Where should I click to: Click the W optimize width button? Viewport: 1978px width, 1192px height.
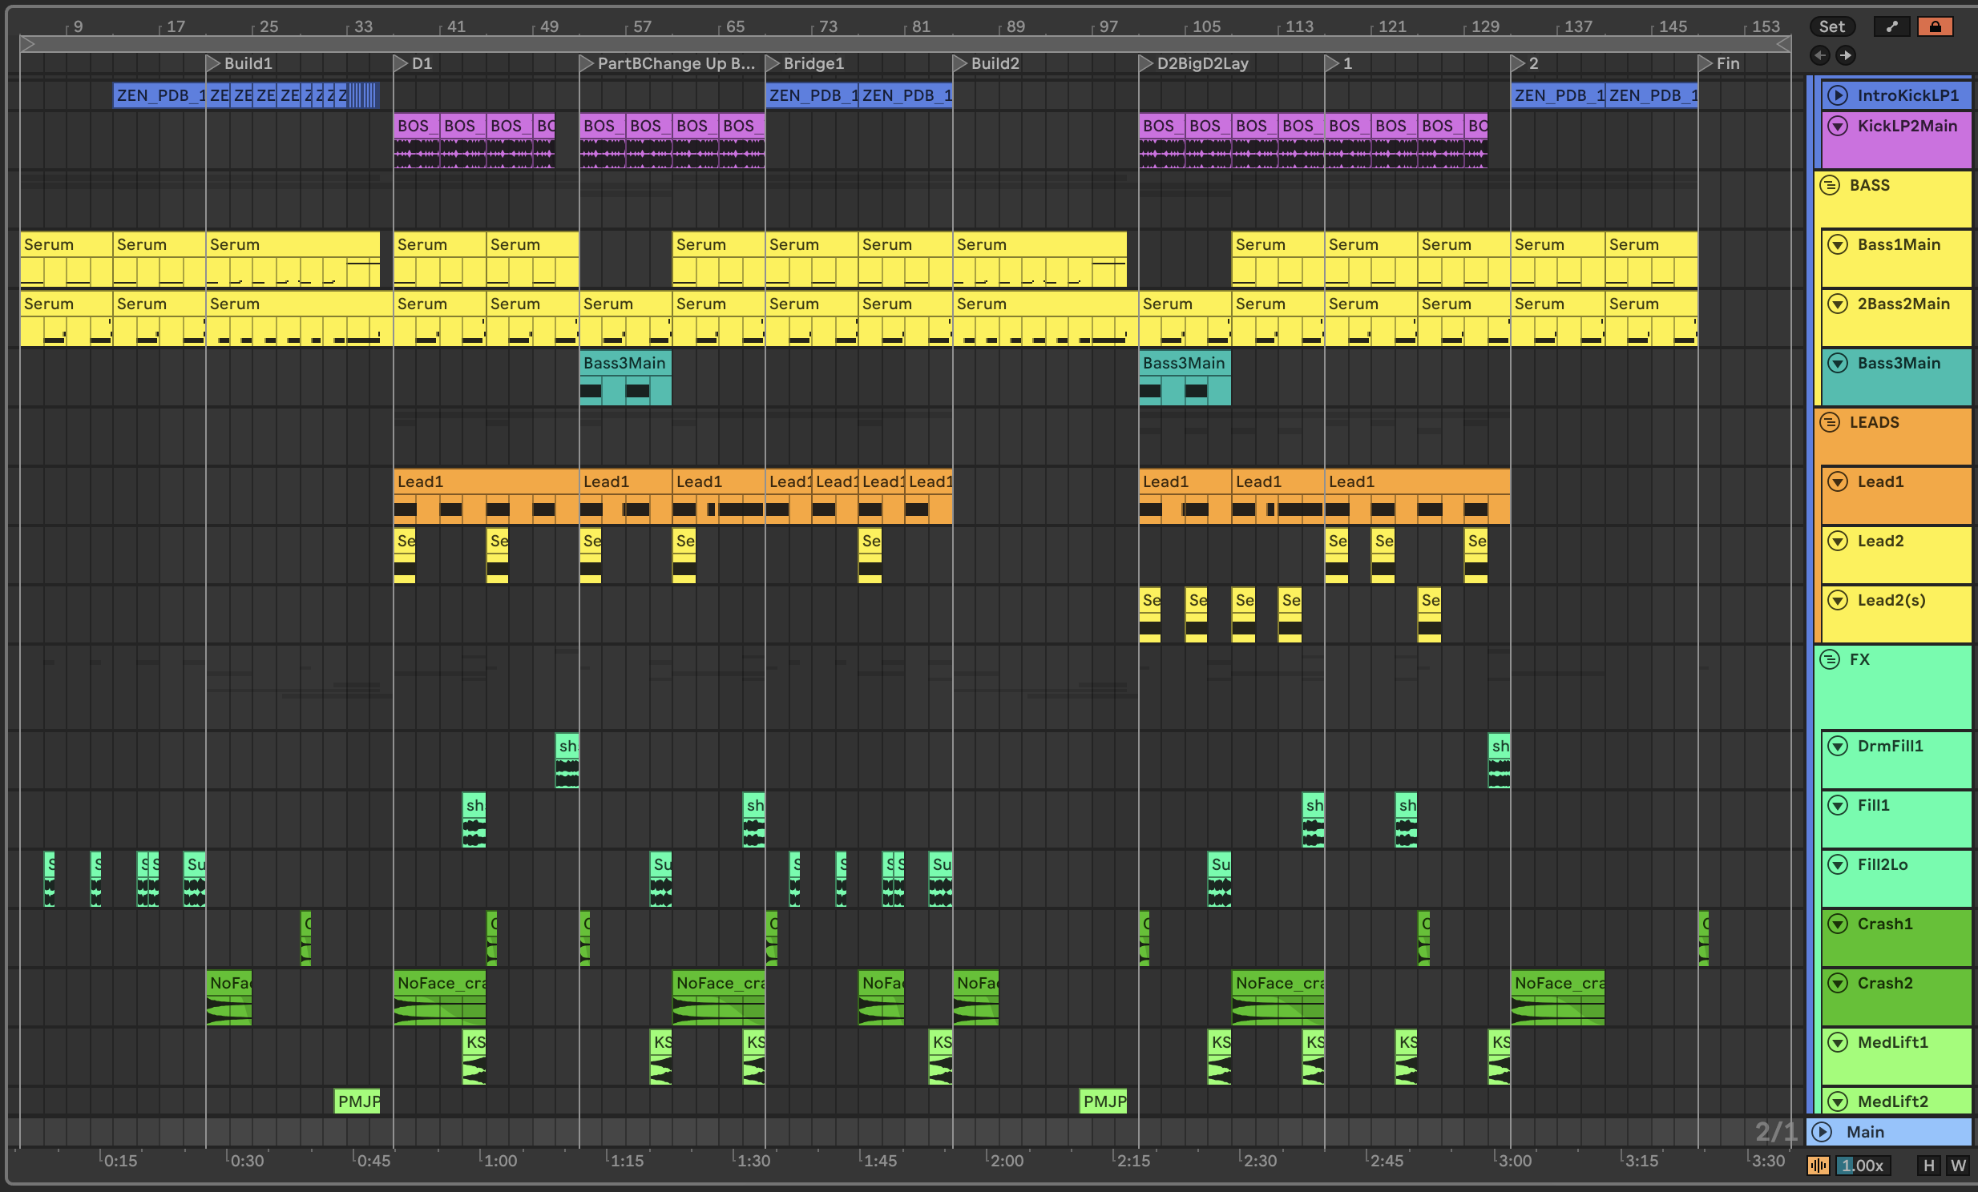coord(1958,1166)
